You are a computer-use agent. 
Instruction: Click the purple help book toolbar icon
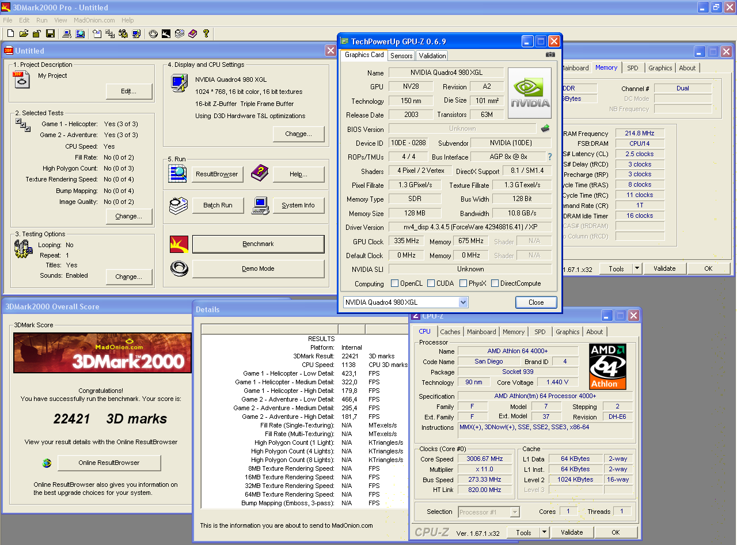click(193, 34)
